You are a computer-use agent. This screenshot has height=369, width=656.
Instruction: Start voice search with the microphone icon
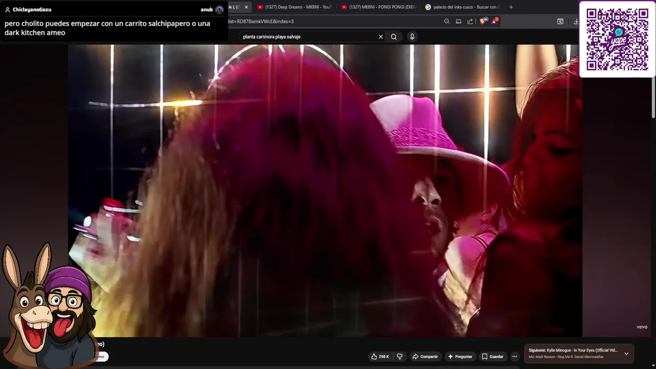(412, 37)
